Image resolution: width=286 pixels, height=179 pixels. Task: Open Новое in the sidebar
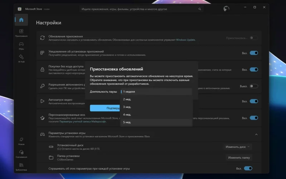pyautogui.click(x=21, y=141)
